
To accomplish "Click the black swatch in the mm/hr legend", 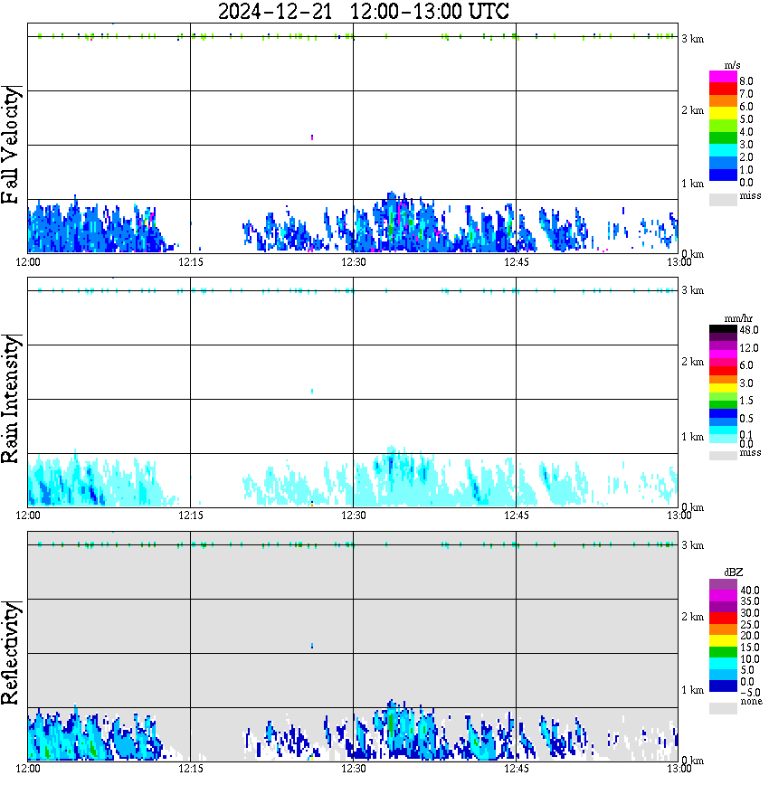I will (723, 329).
